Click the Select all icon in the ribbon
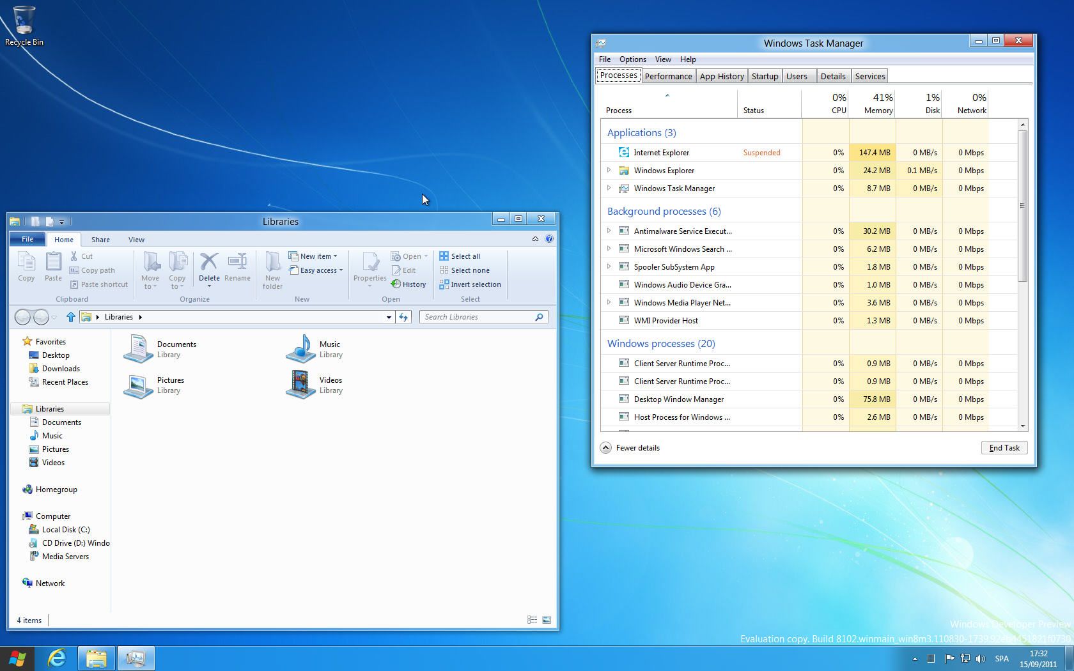 444,256
